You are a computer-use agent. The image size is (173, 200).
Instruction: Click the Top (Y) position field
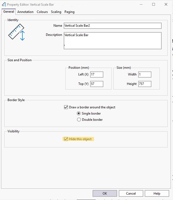[x=97, y=84]
